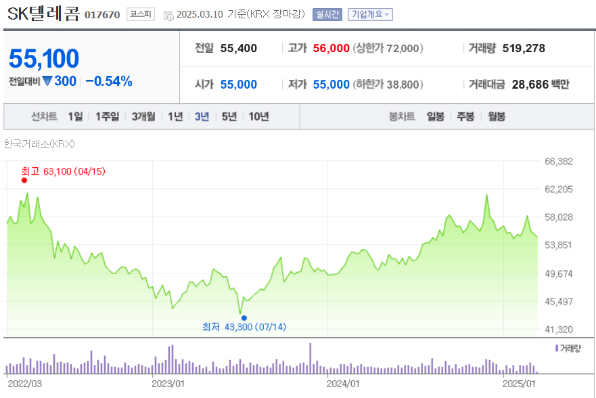Click the 2024/01 x-axis label
The image size is (596, 398).
[x=343, y=384]
